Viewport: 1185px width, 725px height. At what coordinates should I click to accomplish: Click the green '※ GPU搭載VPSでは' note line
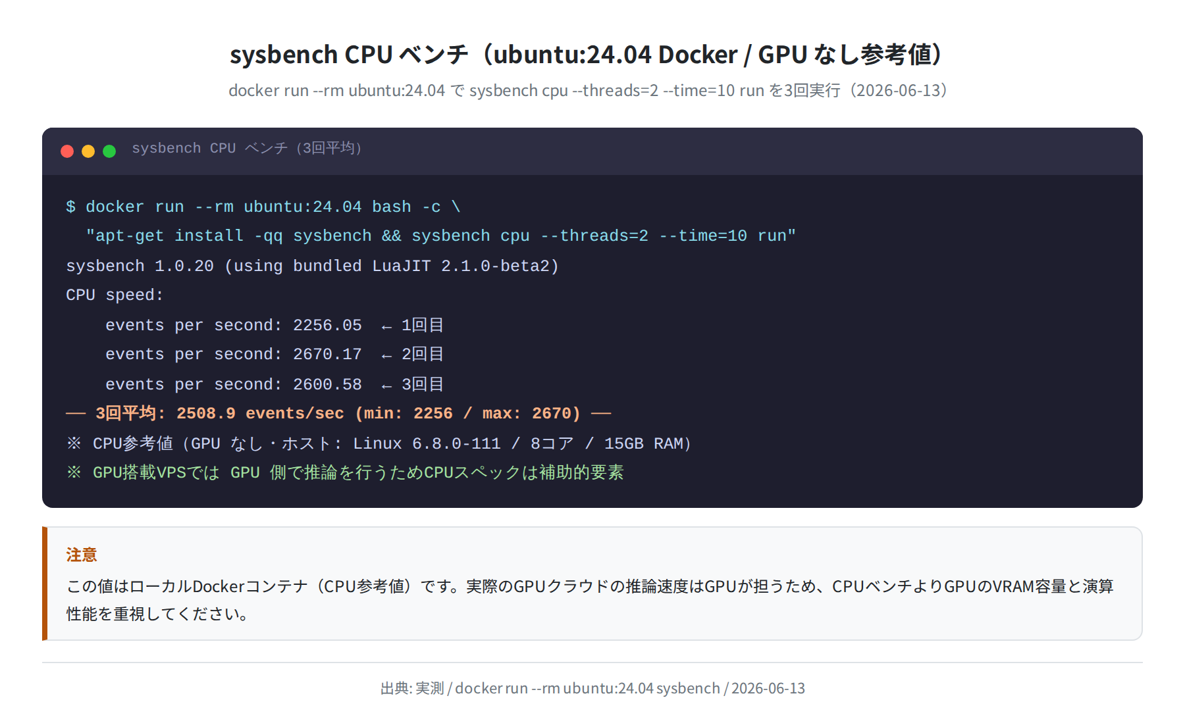coord(345,472)
